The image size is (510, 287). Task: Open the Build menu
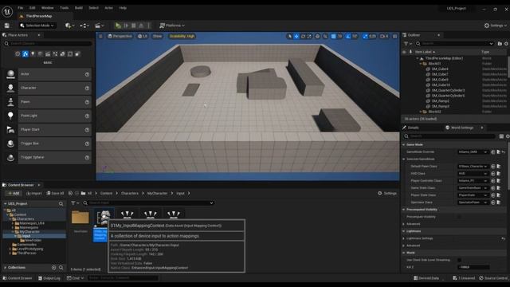[79, 8]
